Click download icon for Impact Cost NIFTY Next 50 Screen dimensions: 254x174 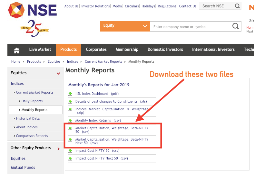pyautogui.click(x=70, y=159)
